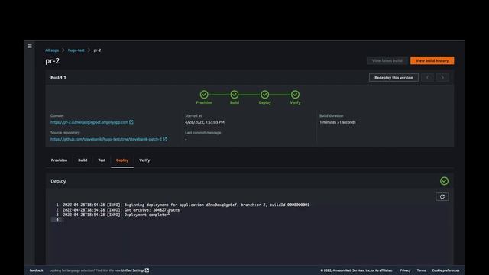Go to previous build arrow
This screenshot has height=275, width=489.
point(428,78)
